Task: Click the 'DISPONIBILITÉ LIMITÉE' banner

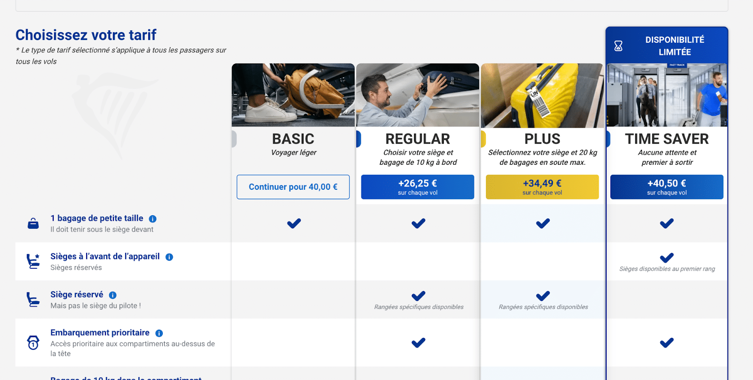Action: point(674,46)
